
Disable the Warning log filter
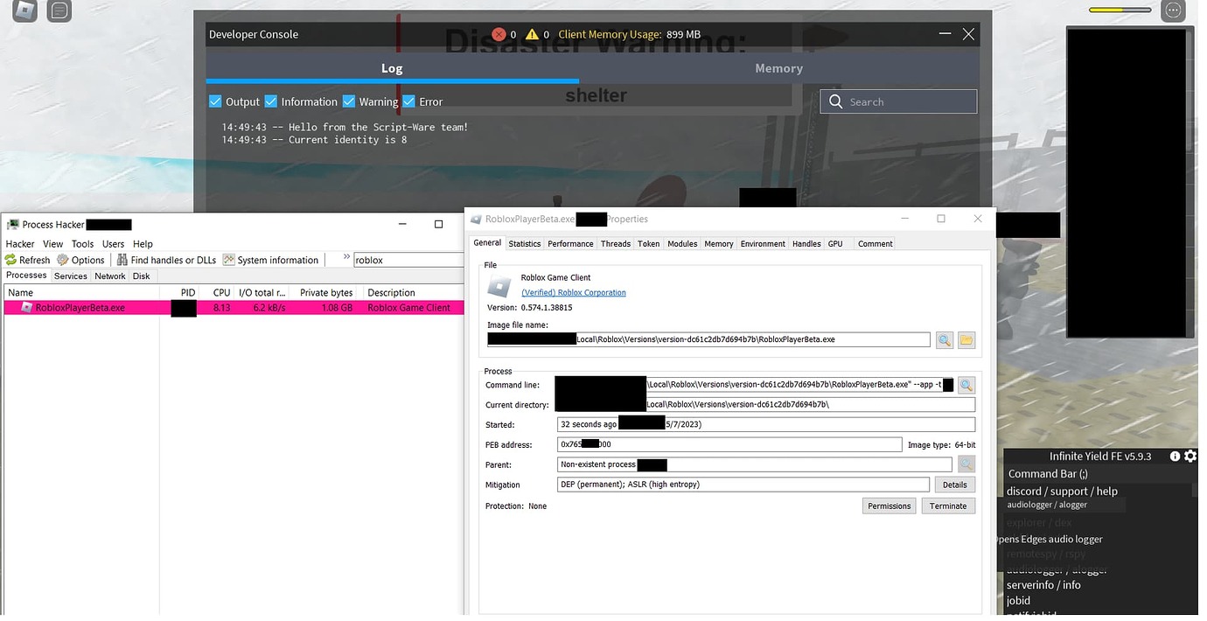coord(349,101)
